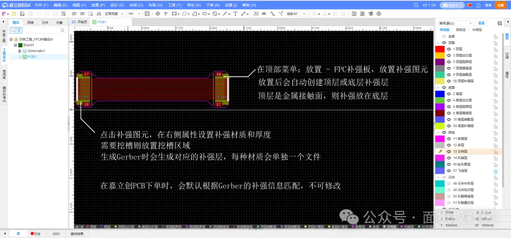The width and height of the screenshot is (511, 238).
Task: Collapse the 示例工程_FPC补强设计 project node
Action: coord(11,39)
